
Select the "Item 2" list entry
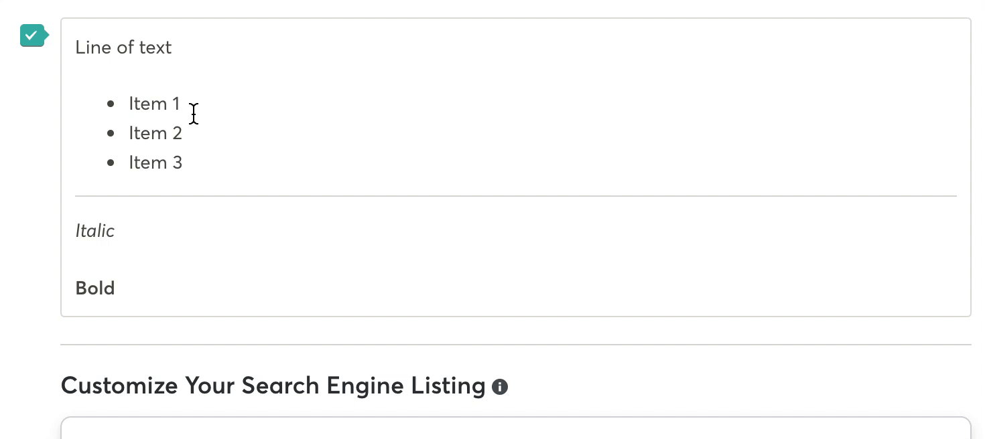pos(155,133)
